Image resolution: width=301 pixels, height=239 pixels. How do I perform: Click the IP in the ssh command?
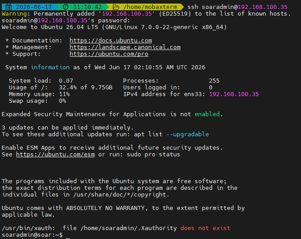(x=263, y=7)
